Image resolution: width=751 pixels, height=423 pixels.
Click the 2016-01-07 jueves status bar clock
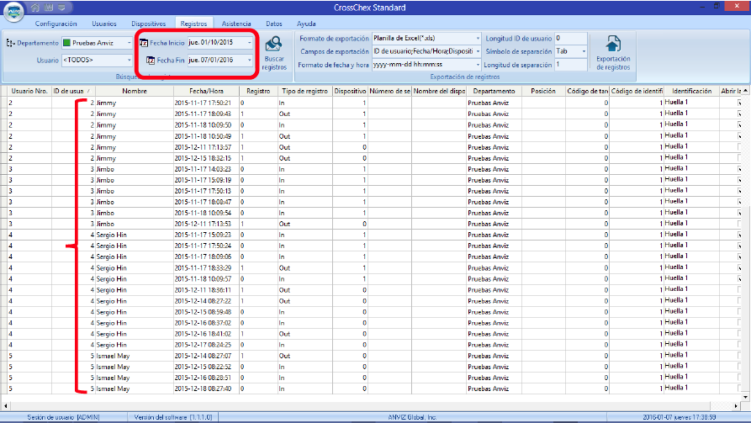[x=680, y=417]
